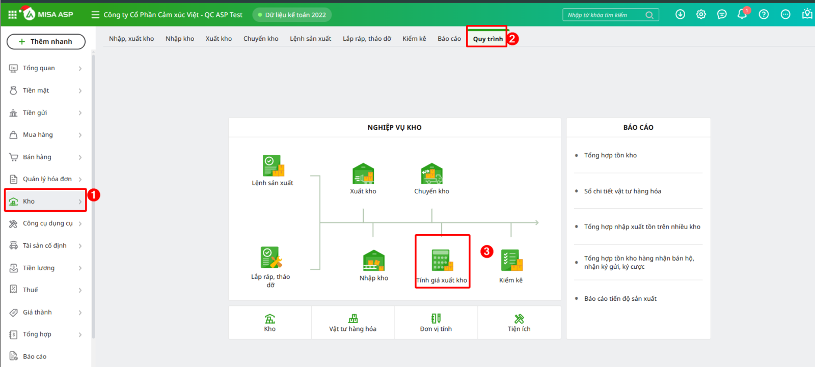Open the Vật tư hàng hóa shortcut
815x367 pixels.
click(352, 323)
